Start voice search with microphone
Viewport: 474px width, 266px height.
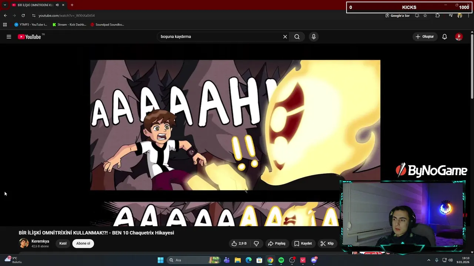(314, 37)
